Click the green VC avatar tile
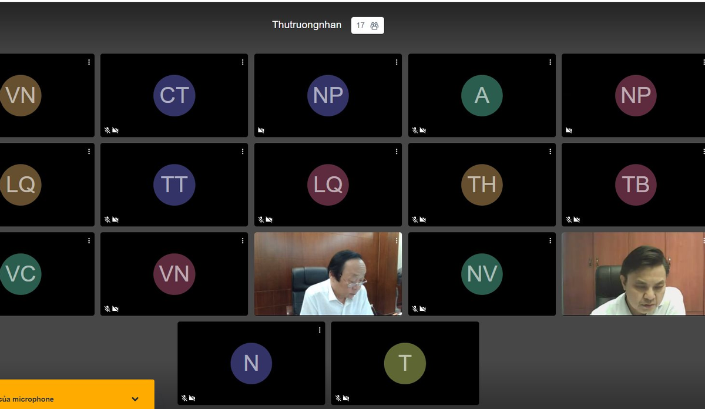 coord(21,274)
